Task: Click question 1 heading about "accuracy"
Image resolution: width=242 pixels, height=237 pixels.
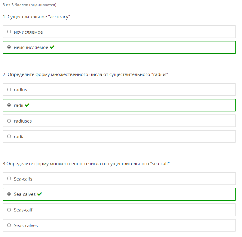Action: click(36, 17)
